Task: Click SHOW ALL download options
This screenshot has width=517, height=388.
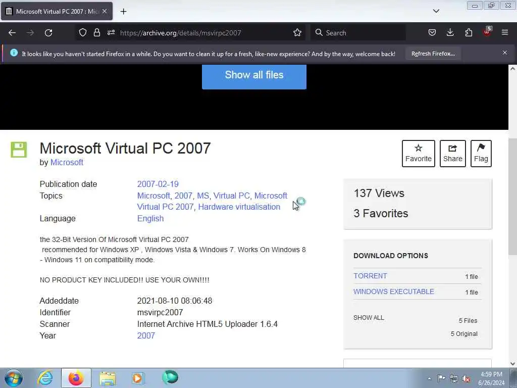Action: (369, 318)
